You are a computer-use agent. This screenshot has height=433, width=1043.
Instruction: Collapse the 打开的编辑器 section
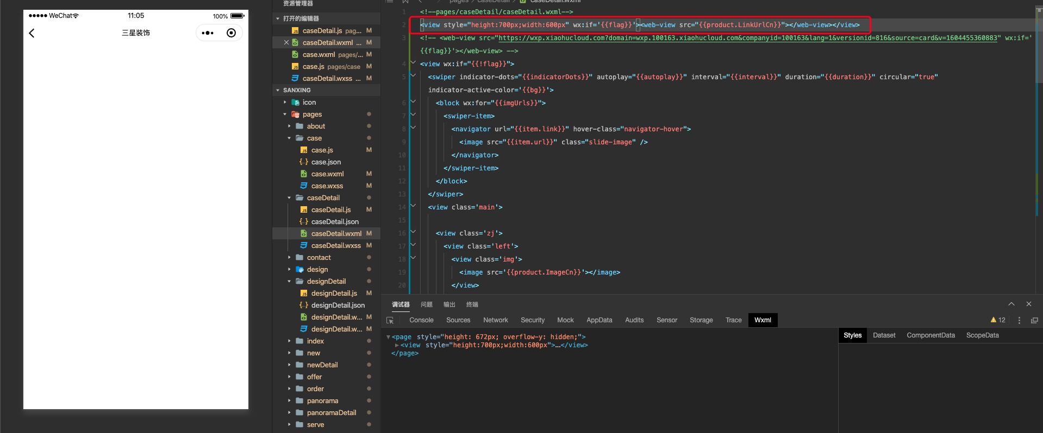coord(278,18)
